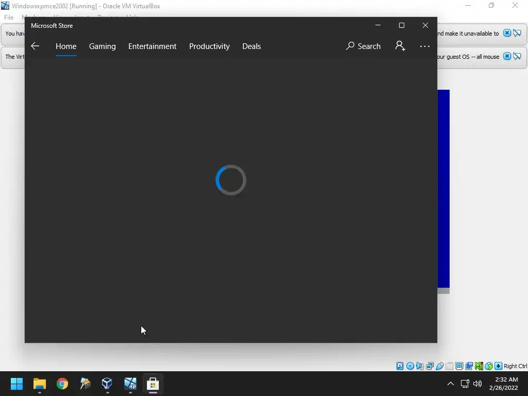Open the Windows Start menu
The image size is (528, 396).
[16, 384]
